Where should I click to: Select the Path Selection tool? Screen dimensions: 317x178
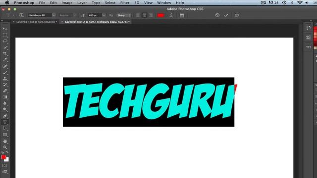[x=5, y=129]
